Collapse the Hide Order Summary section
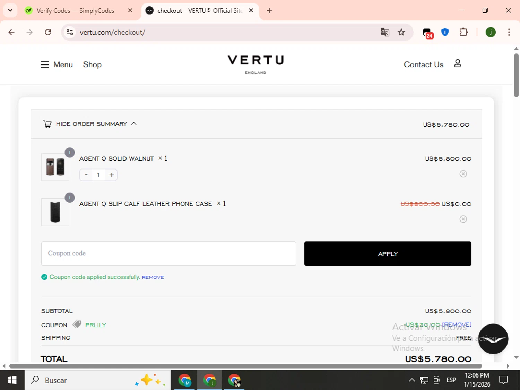 pos(92,124)
